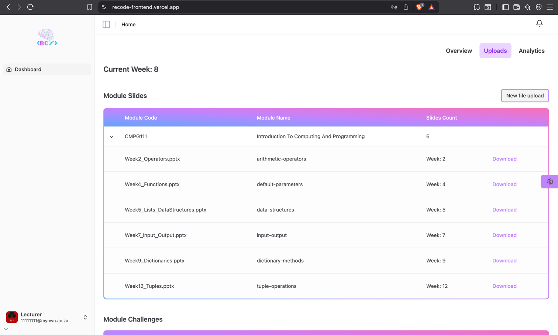Click the ReCode brain logo
Screen dimensions: 558x335
click(x=47, y=38)
